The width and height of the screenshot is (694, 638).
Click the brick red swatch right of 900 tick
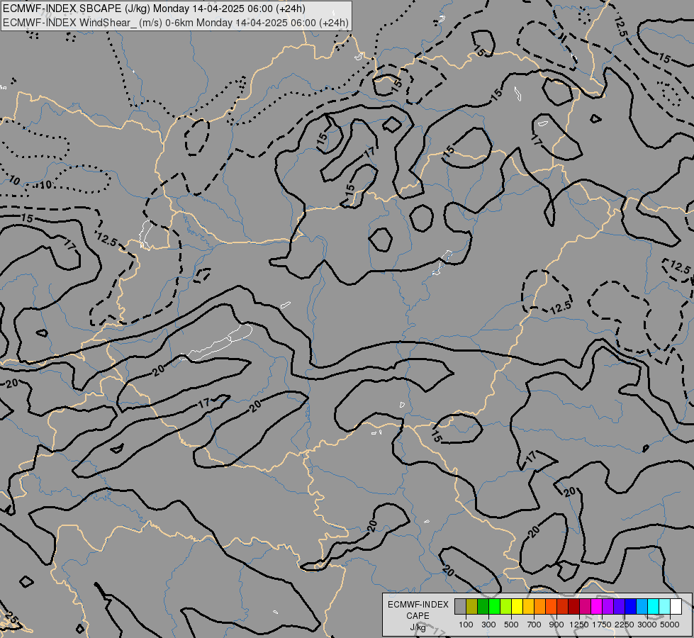(x=563, y=607)
